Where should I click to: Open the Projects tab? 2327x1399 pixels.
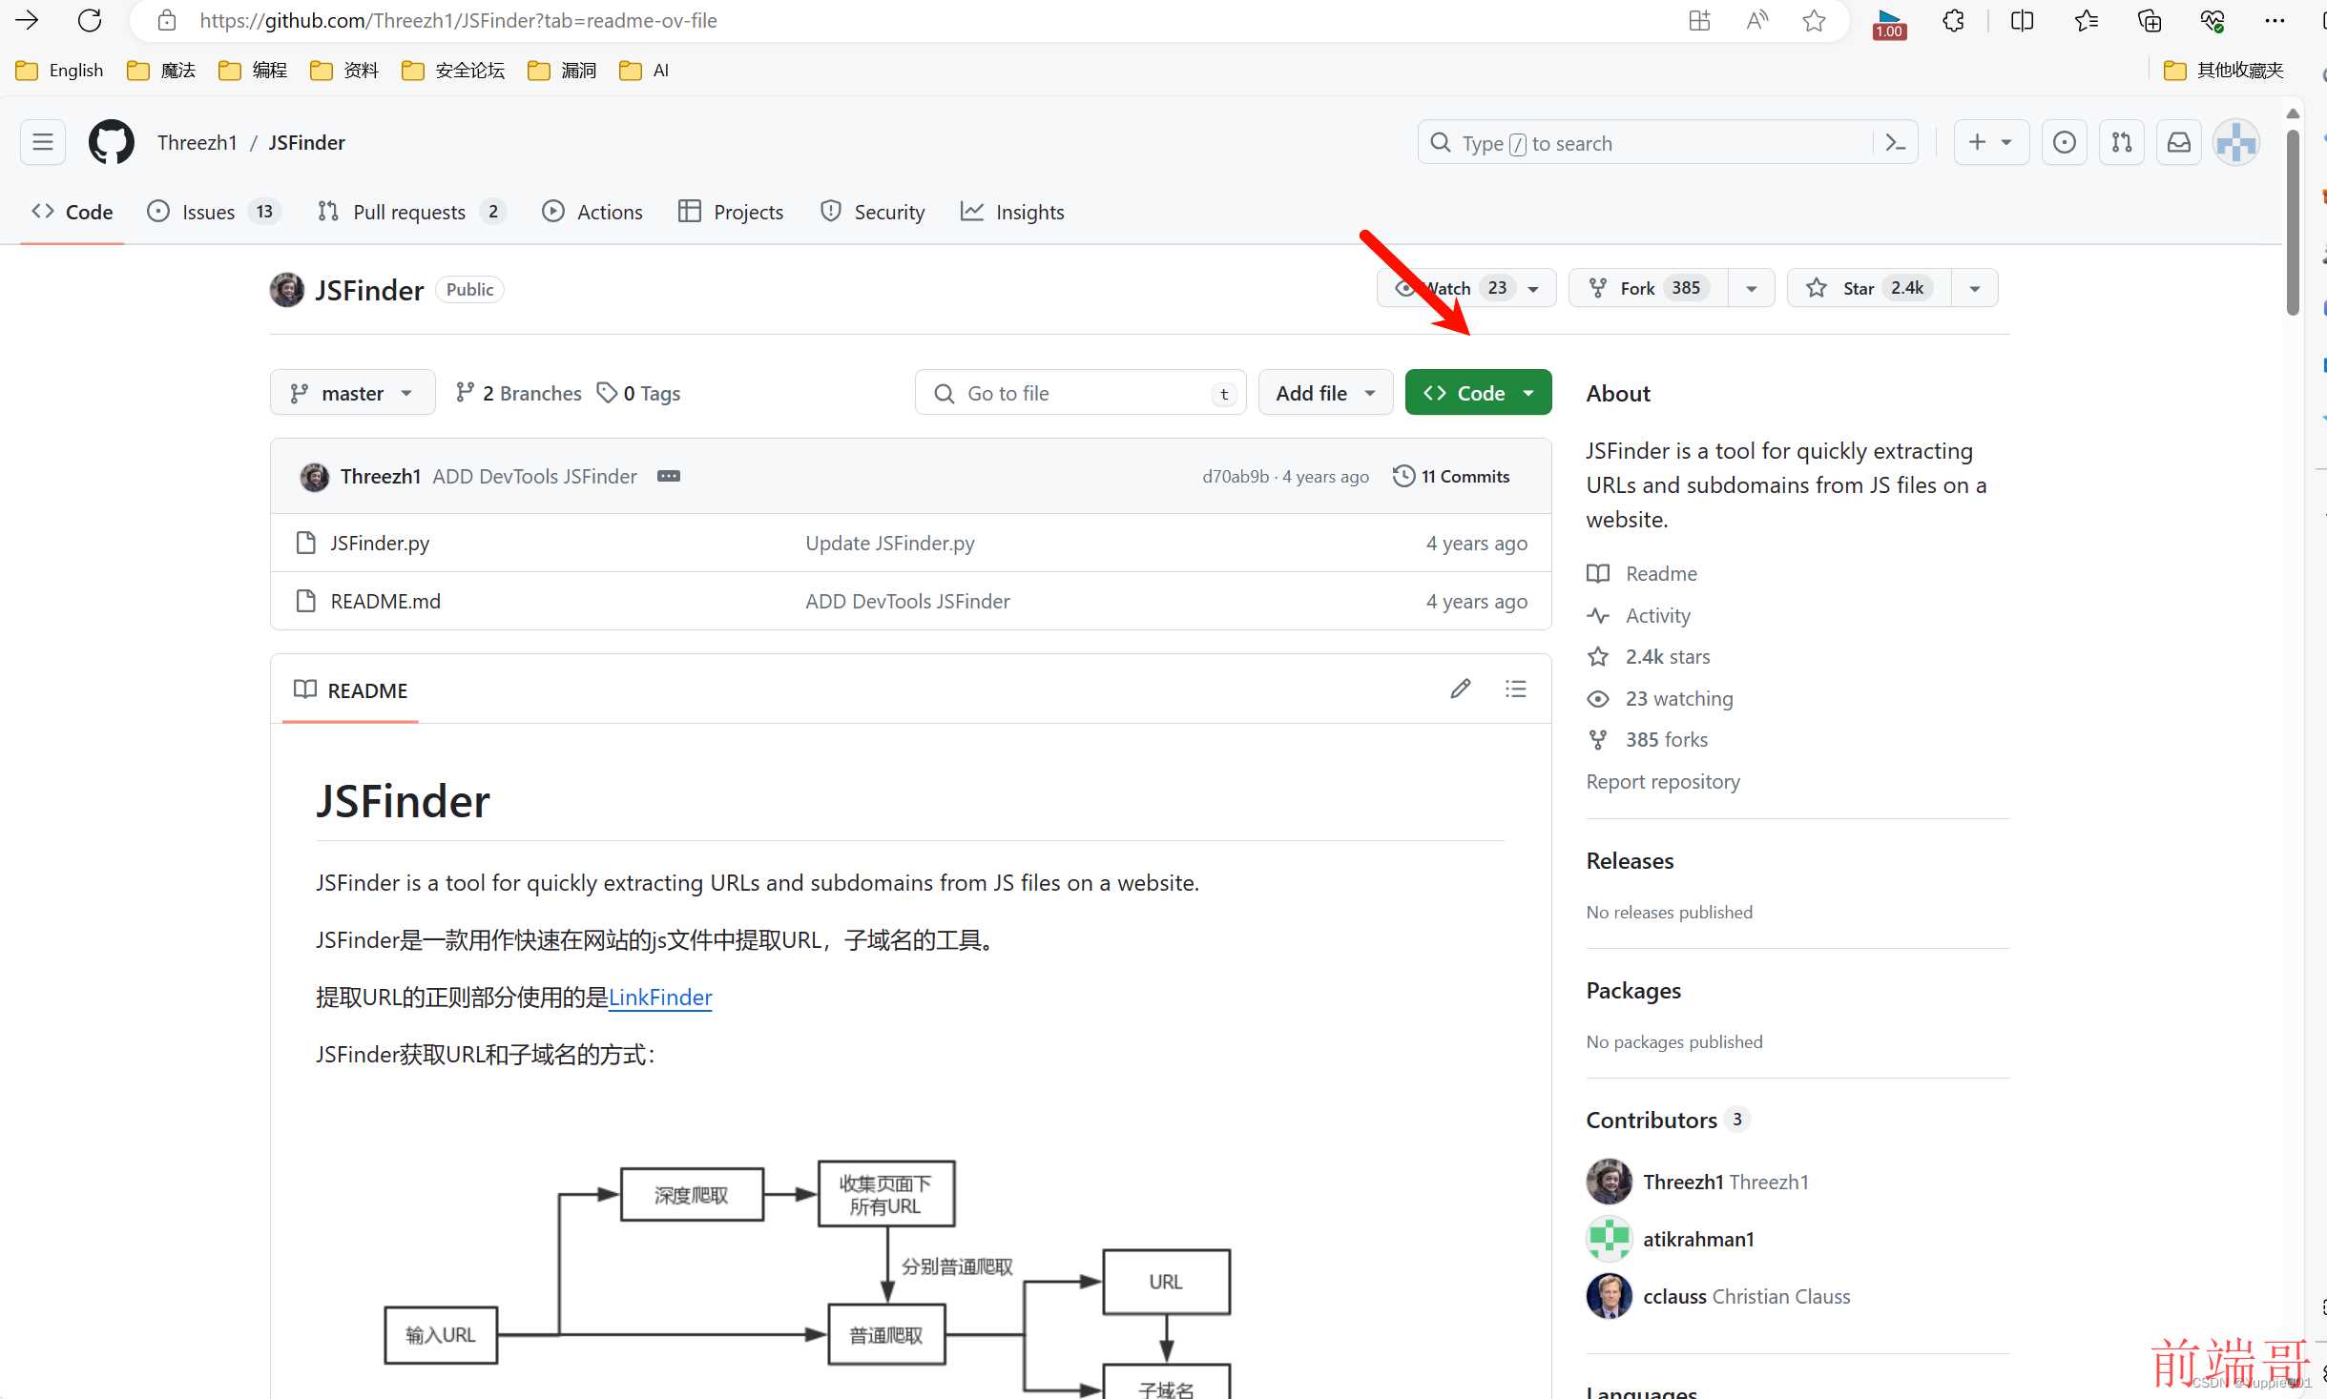(731, 212)
